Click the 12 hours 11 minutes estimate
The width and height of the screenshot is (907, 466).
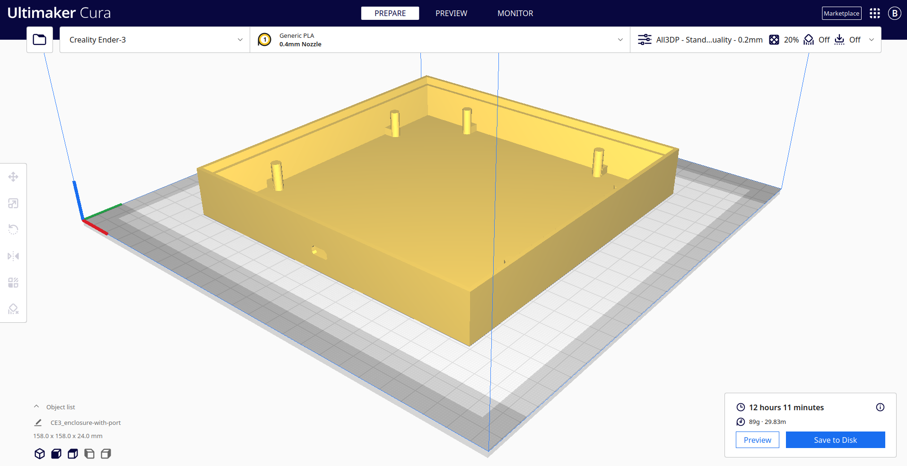click(786, 407)
